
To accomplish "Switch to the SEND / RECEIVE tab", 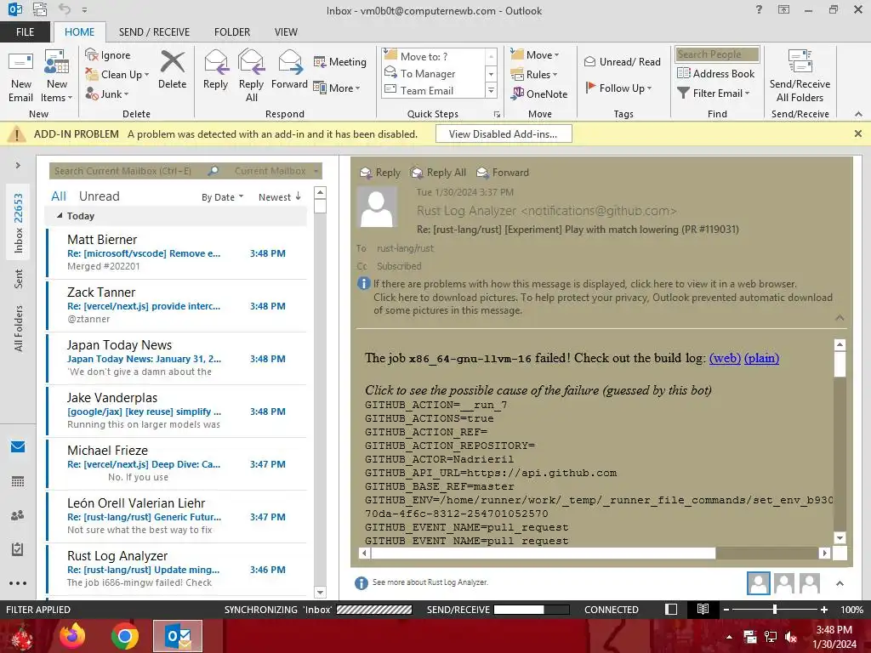I will click(154, 32).
